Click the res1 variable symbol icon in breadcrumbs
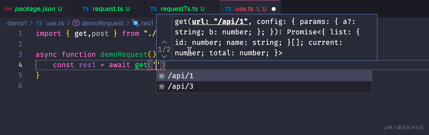The width and height of the screenshot is (429, 135). click(x=135, y=23)
